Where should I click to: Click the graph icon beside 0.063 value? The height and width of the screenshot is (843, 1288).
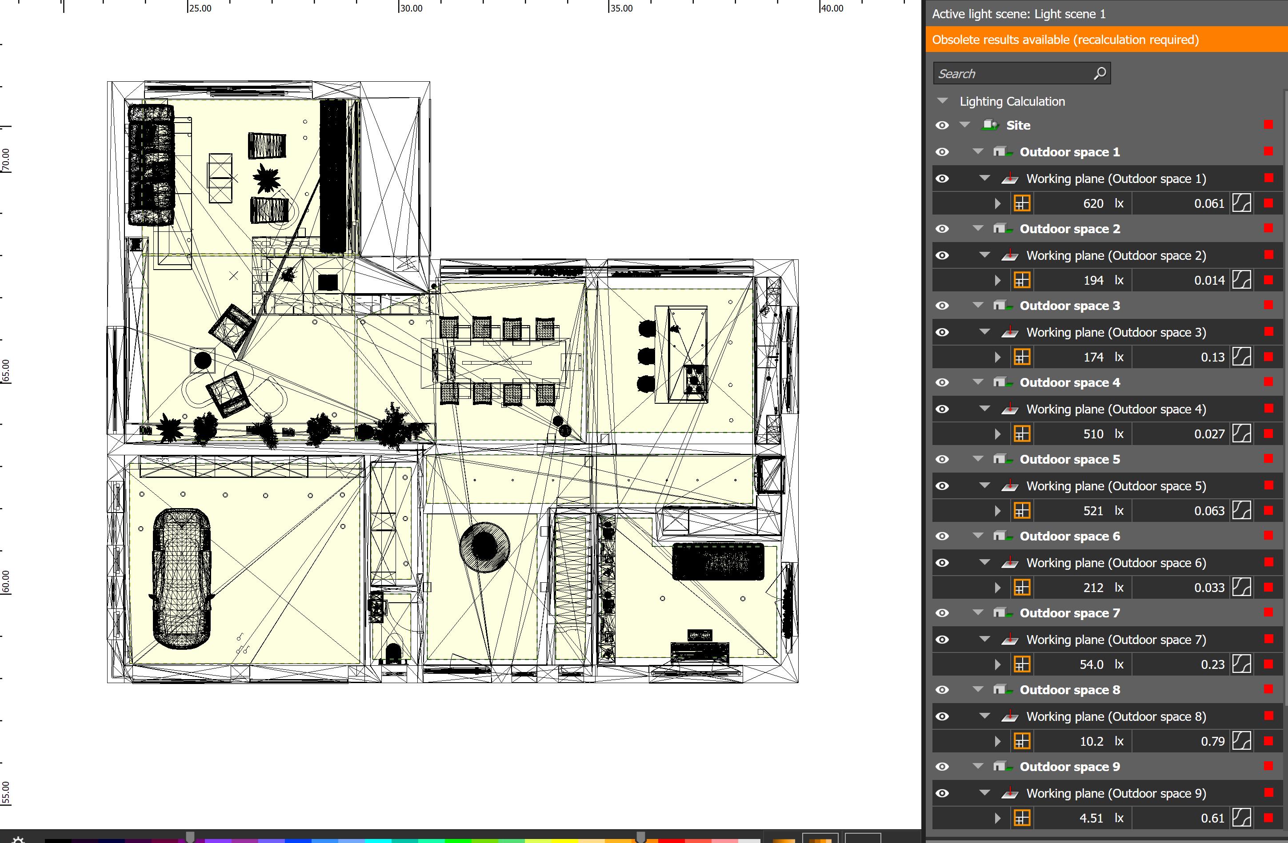tap(1241, 511)
